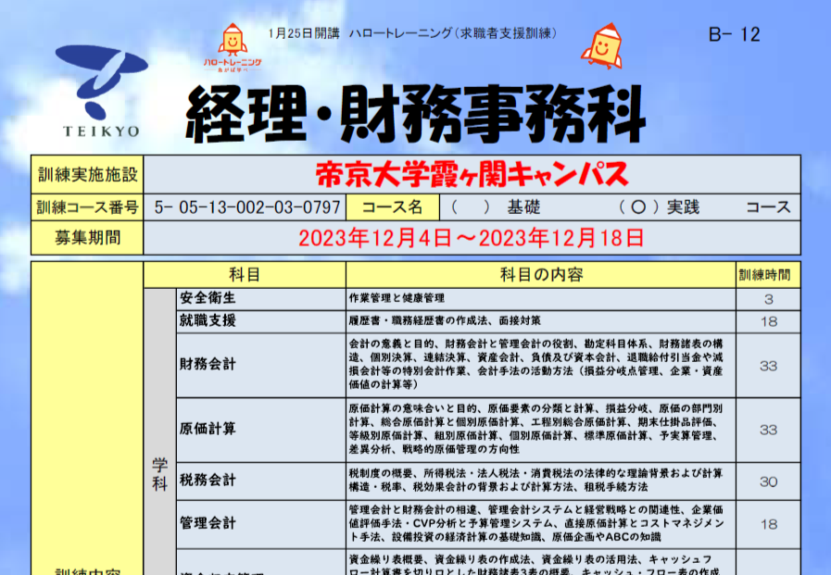831x575 pixels.
Task: Click the 33 hours value for 原価計算
Action: tap(768, 430)
